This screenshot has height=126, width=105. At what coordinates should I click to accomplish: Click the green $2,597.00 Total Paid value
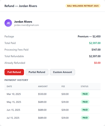coord(95,43)
